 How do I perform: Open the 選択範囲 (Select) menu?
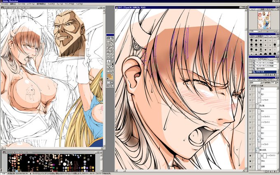(41, 4)
